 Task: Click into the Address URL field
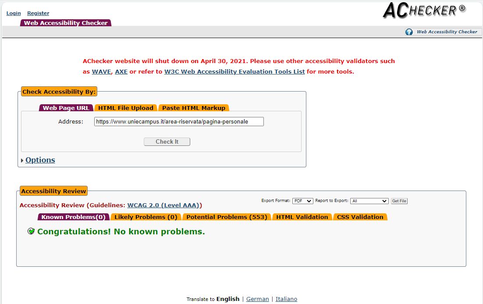point(179,122)
